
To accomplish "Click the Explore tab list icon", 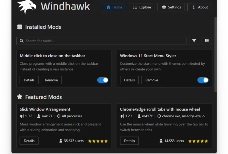I will pyautogui.click(x=135, y=7).
